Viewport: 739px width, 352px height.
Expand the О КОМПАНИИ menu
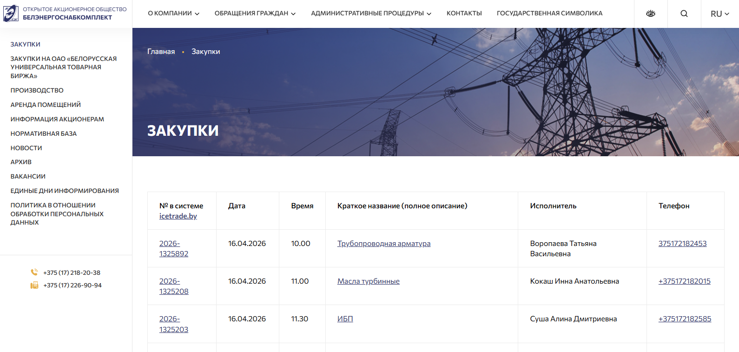174,13
